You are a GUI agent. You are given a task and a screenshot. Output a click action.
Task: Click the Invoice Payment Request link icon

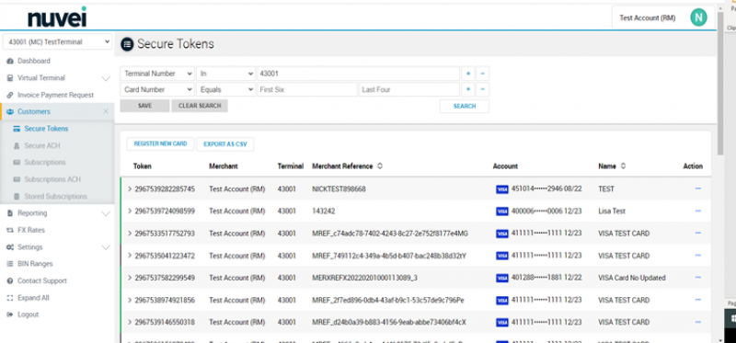click(x=10, y=95)
